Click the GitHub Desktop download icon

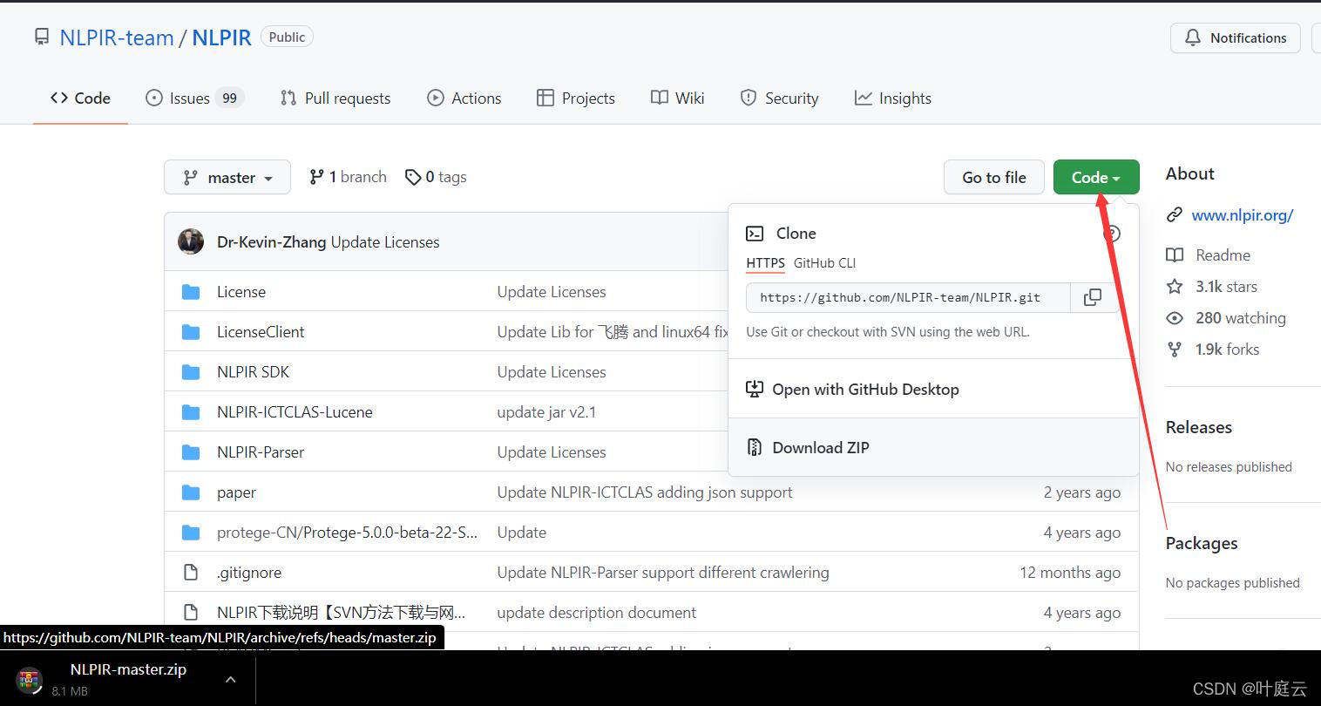pos(755,390)
